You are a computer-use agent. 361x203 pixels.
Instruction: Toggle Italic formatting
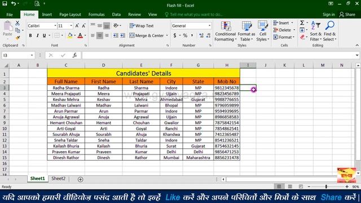tap(37, 36)
